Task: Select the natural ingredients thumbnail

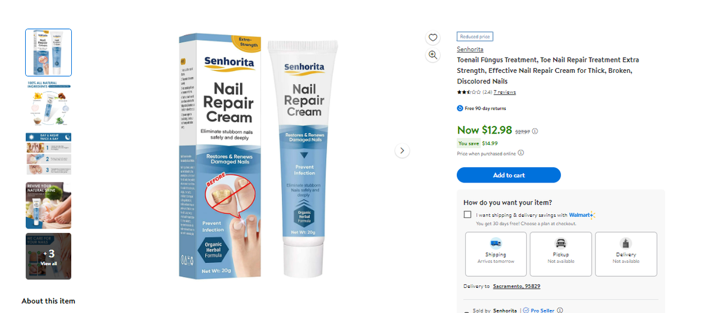Action: click(48, 103)
